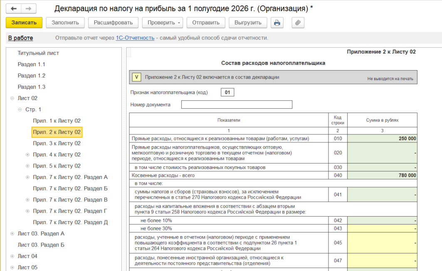This screenshot has width=442, height=271.
Task: Select Титульный лист in the tree
Action: (x=38, y=53)
